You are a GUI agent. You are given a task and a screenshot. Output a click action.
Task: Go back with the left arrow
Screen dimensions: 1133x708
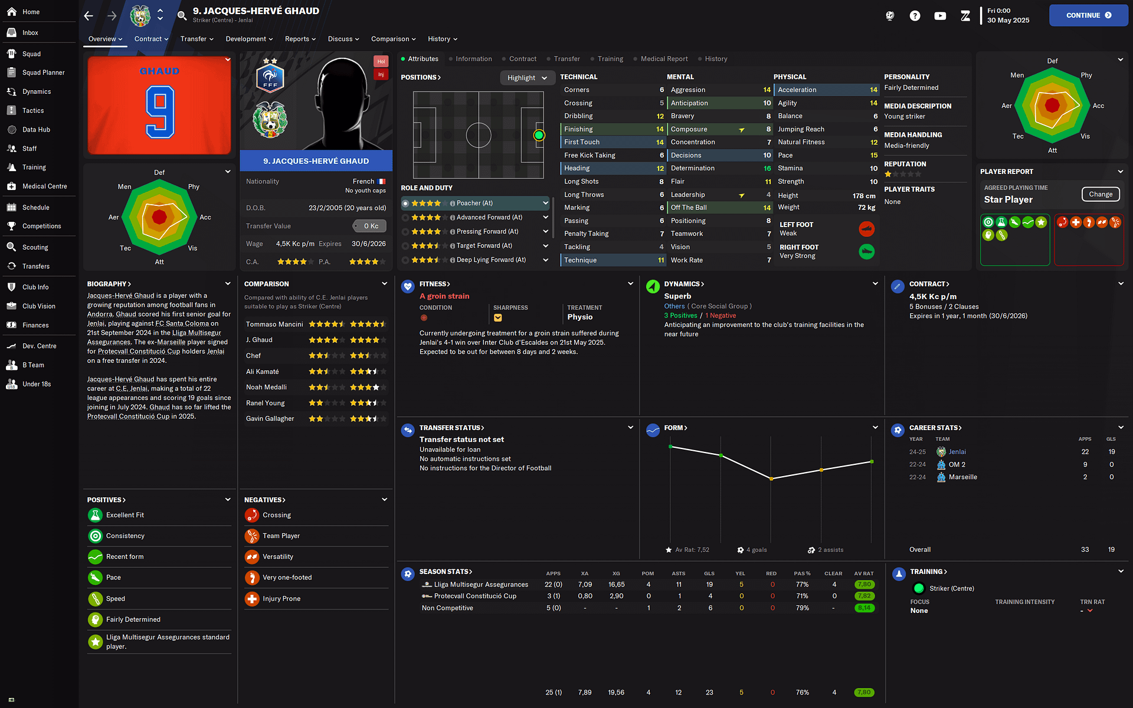(89, 16)
